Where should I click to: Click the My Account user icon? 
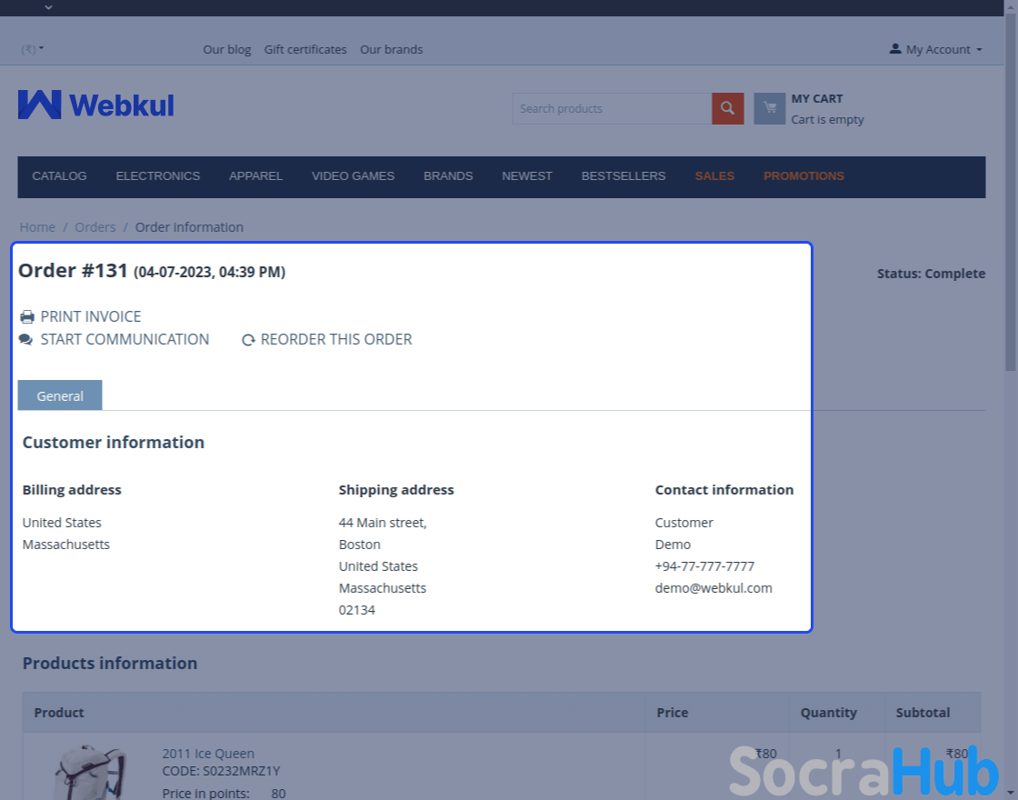coord(895,49)
